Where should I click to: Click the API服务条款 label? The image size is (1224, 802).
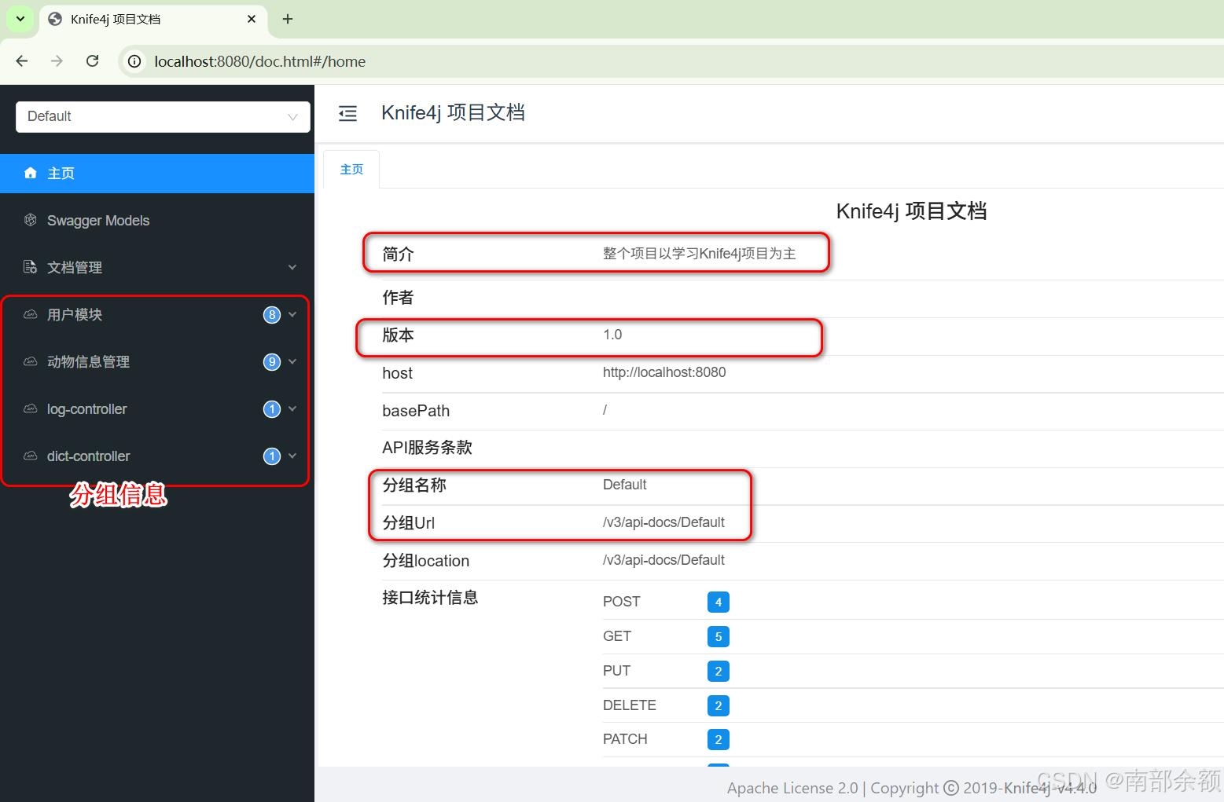coord(427,448)
